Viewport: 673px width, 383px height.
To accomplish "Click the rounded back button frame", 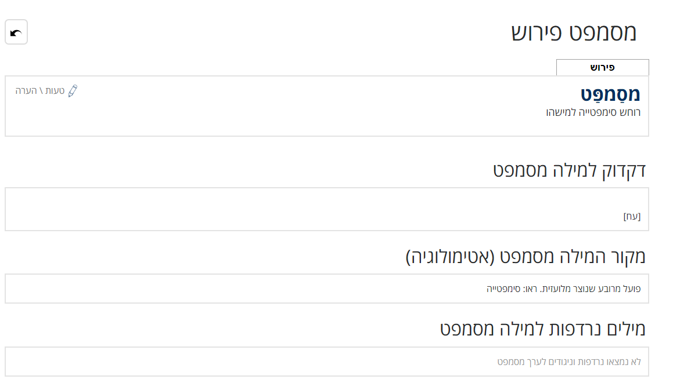I will click(16, 32).
